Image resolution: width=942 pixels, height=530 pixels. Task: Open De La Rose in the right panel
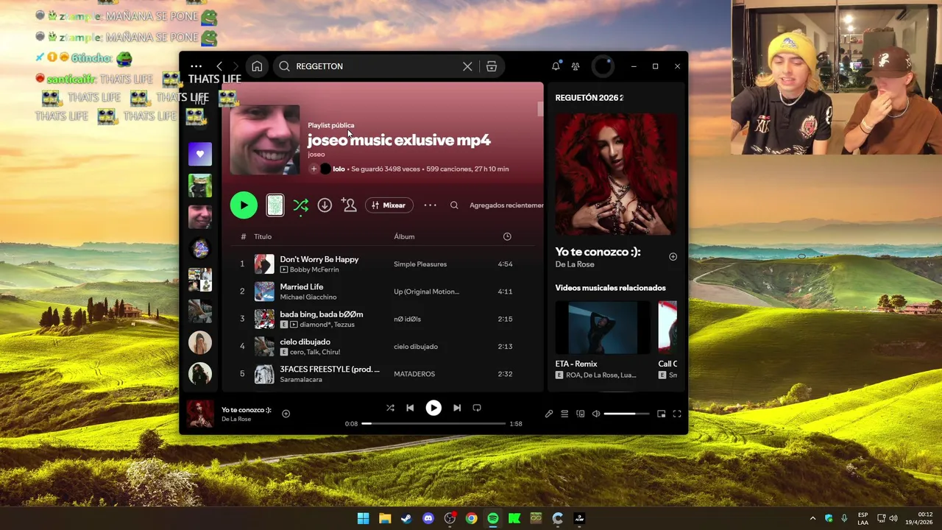click(575, 264)
